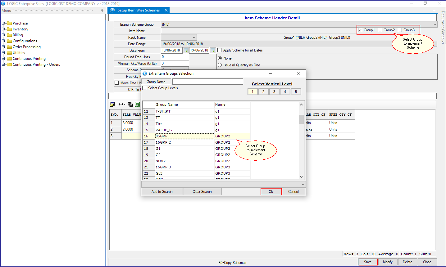Expand the Continuous Printing tree node

click(3, 59)
